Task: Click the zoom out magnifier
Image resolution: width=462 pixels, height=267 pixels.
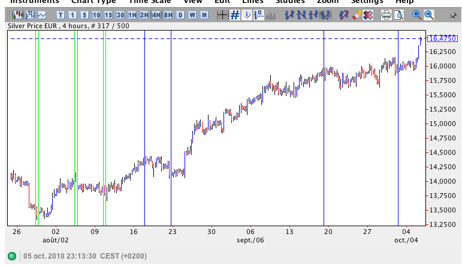Action: tap(428, 15)
